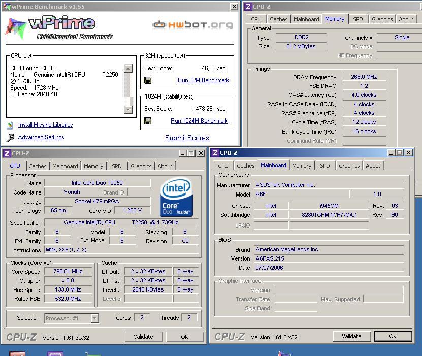Image resolution: width=422 pixels, height=356 pixels.
Task: Click the CPU List scroll up arrow
Action: (128, 69)
